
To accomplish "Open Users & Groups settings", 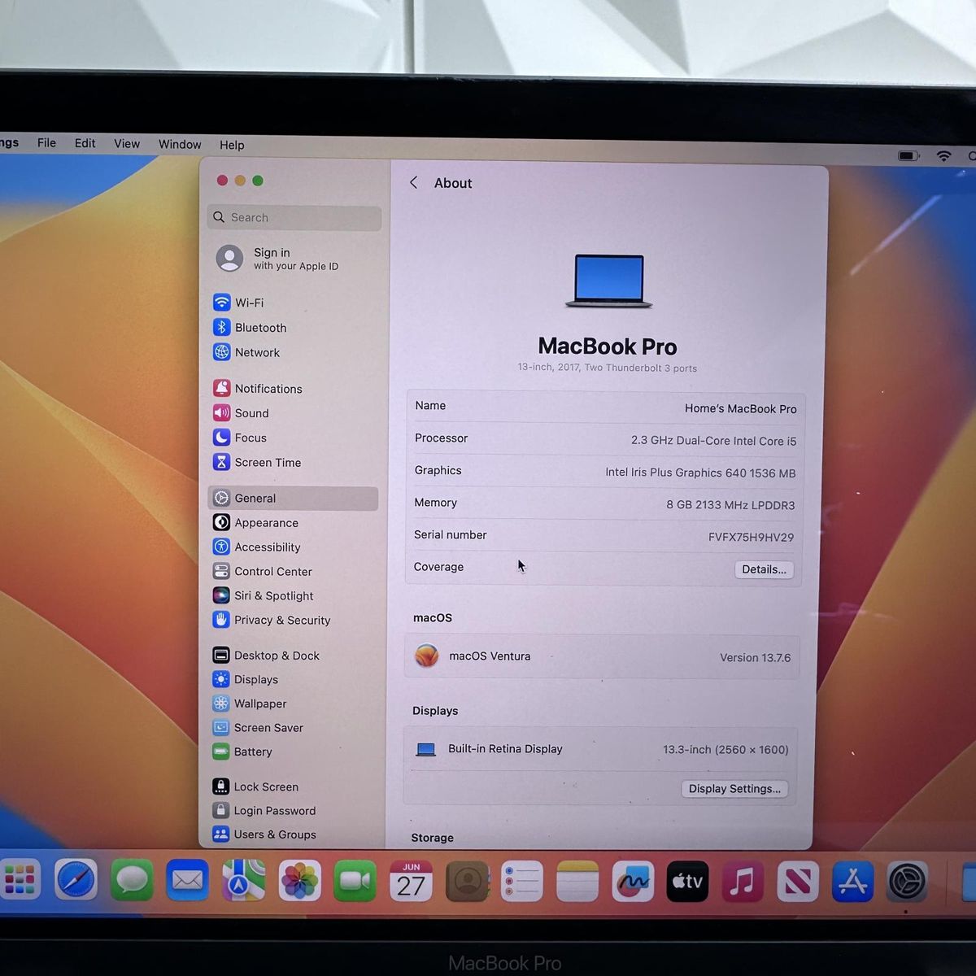I will click(x=264, y=834).
